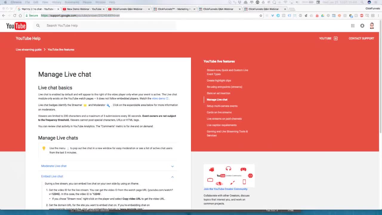This screenshot has width=382, height=215.
Task: Open Cards on live streams link
Action: 219,112
